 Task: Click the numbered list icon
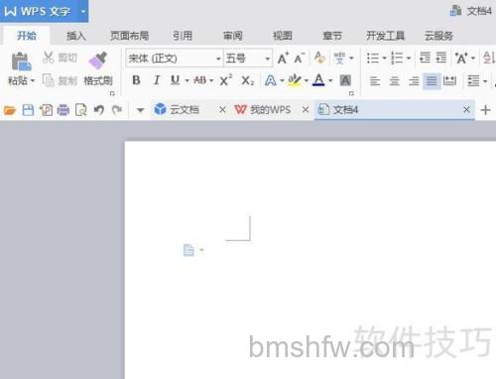[x=397, y=59]
